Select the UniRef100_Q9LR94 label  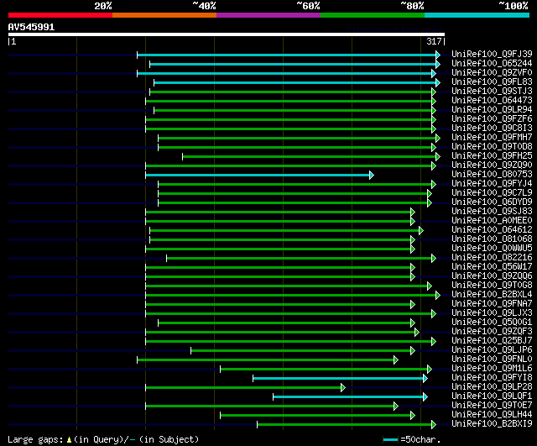click(492, 109)
